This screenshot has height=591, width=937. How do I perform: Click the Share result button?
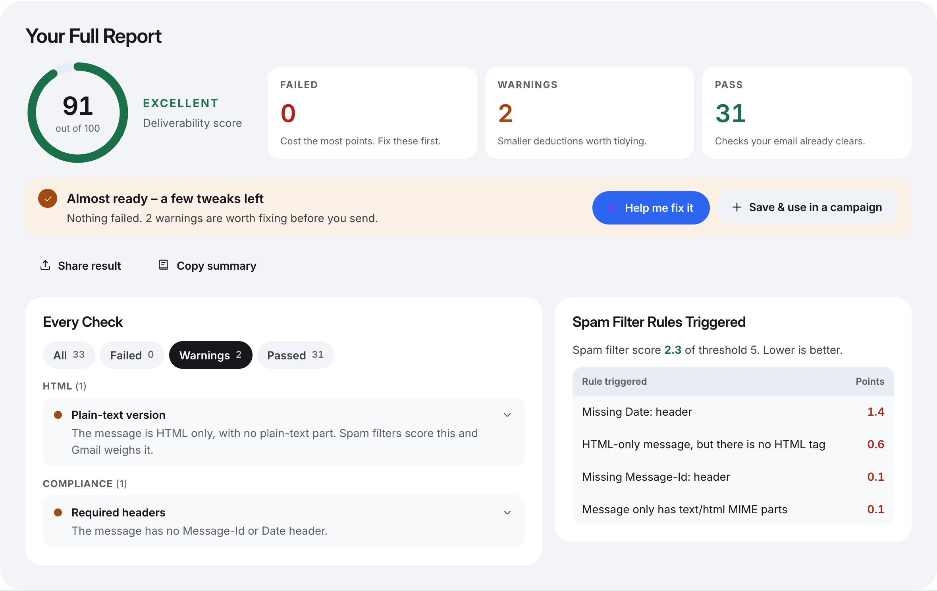click(81, 265)
